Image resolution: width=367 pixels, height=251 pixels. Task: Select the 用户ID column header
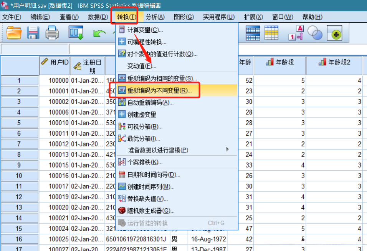[55, 66]
